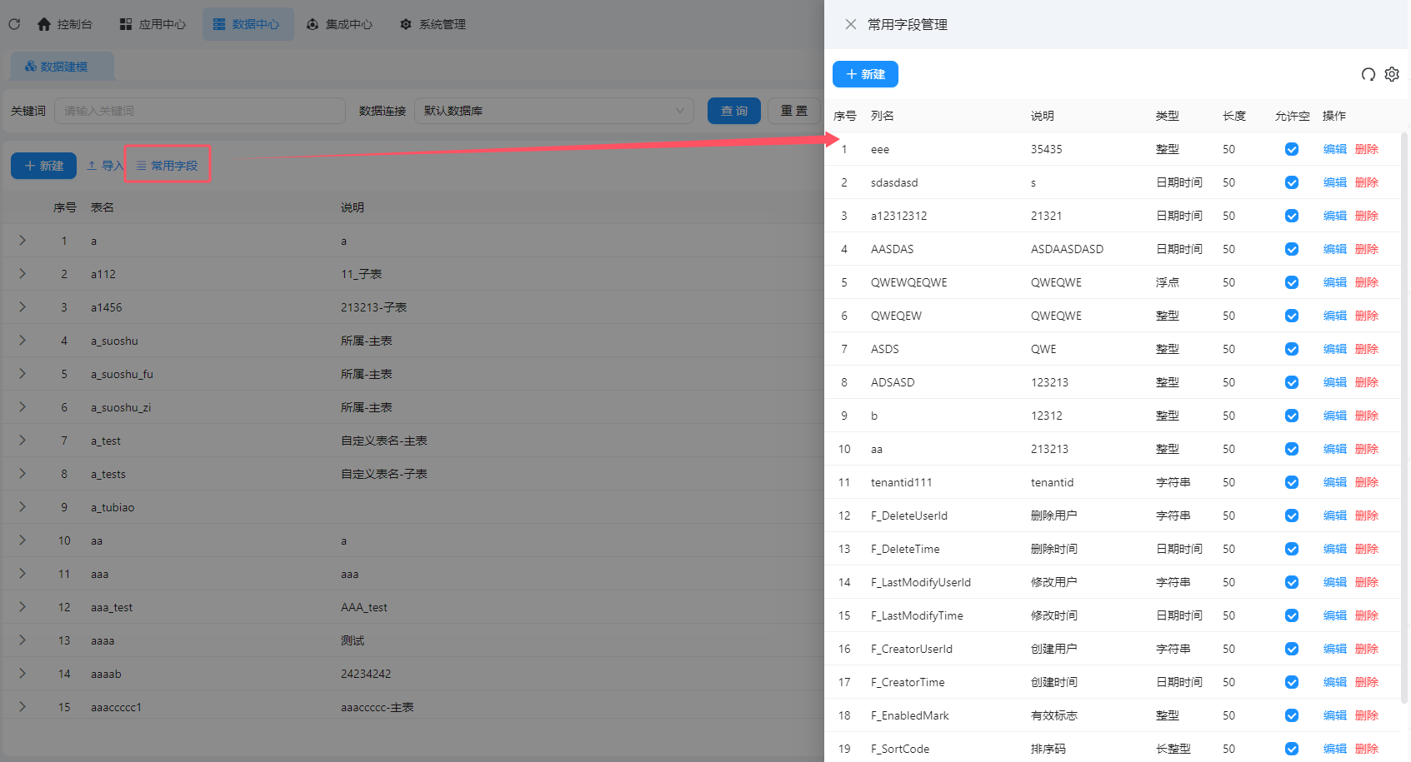Screen dimensions: 1411x762
Task: Refresh the common fields list
Action: [1368, 74]
